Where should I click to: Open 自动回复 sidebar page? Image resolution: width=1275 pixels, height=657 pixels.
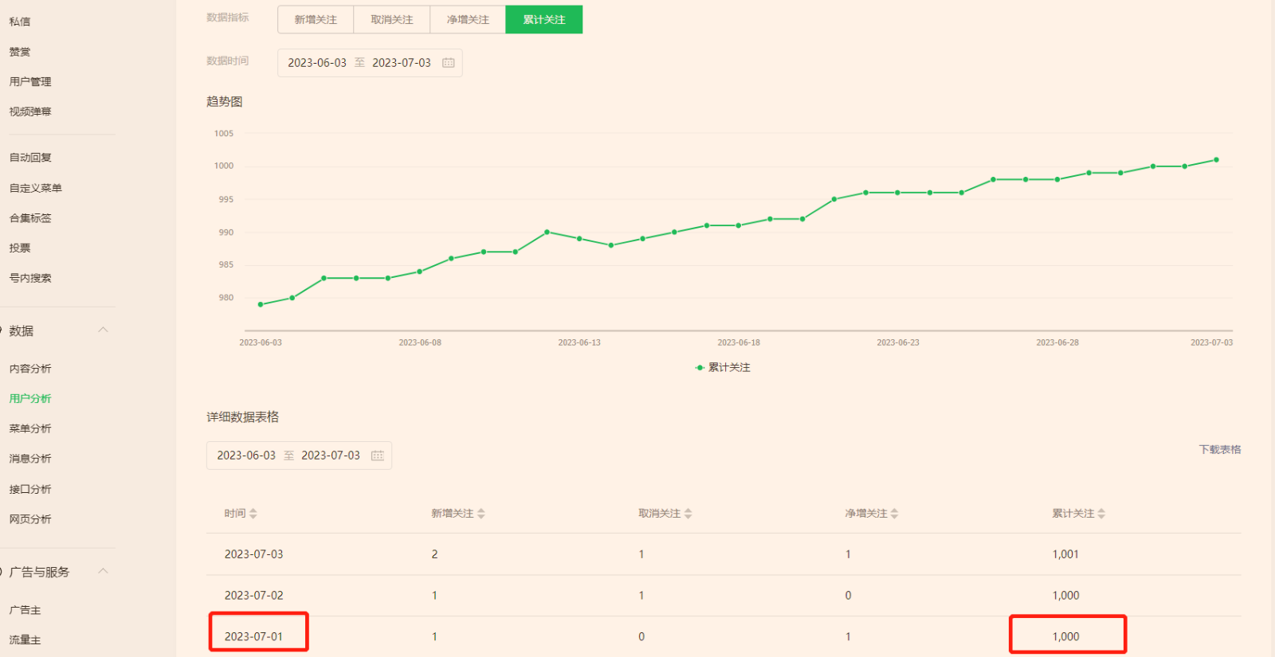[x=30, y=158]
